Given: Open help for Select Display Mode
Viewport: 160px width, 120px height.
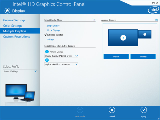Looking at the screenshot, I should pyautogui.click(x=94, y=20).
